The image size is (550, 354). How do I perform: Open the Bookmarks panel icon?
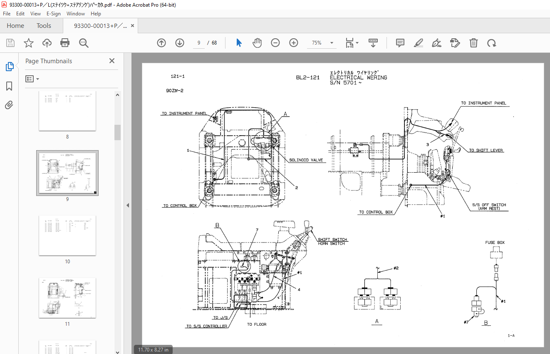[x=9, y=86]
